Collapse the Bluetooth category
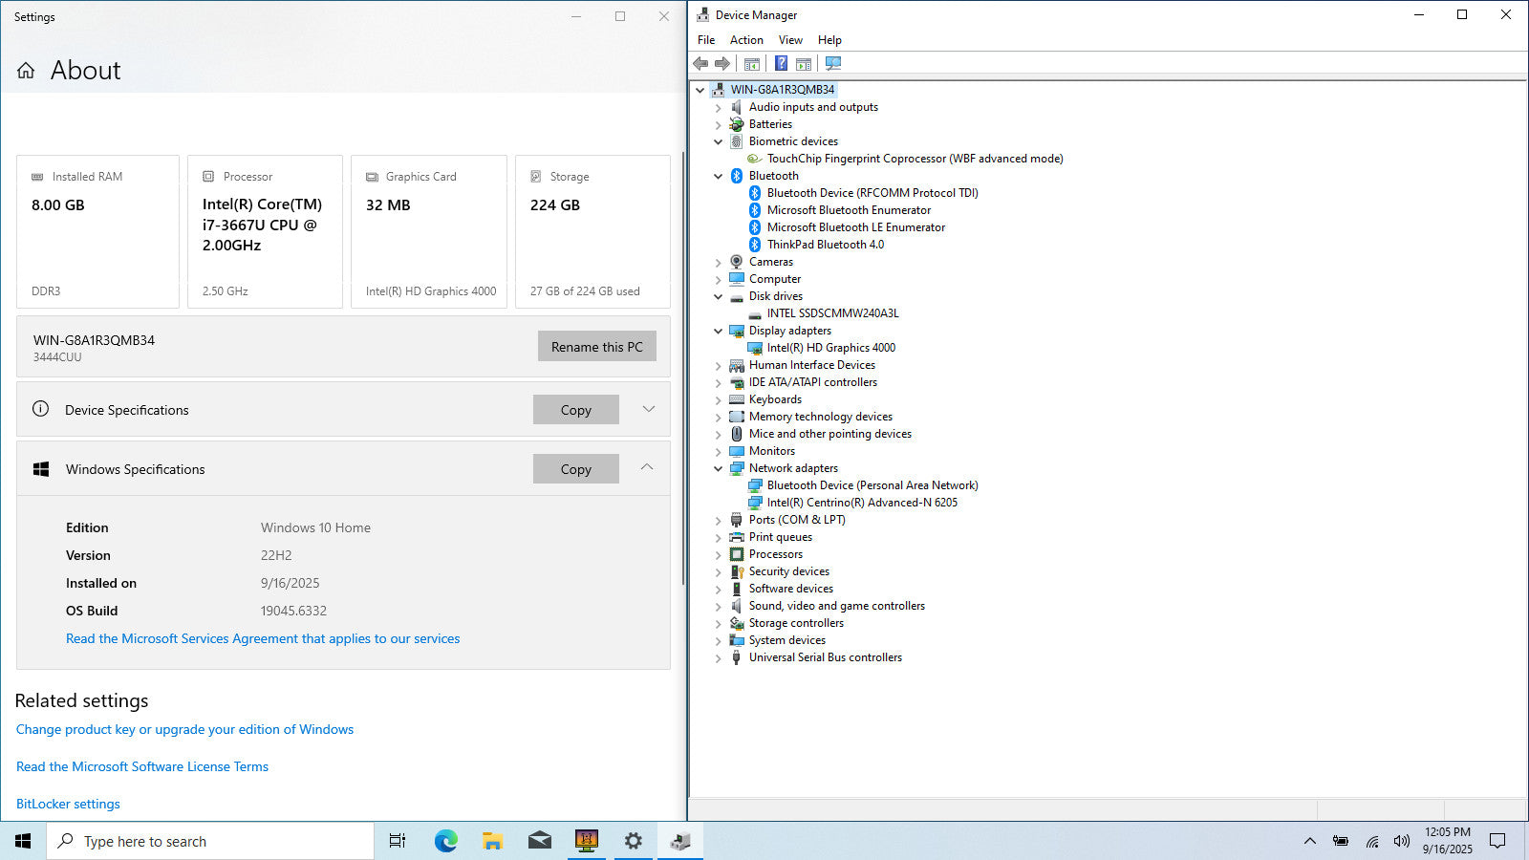Image resolution: width=1529 pixels, height=860 pixels. (x=719, y=177)
